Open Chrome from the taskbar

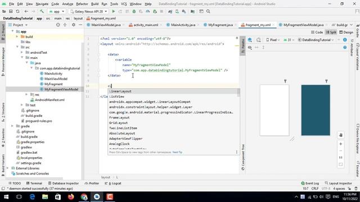(x=84, y=197)
